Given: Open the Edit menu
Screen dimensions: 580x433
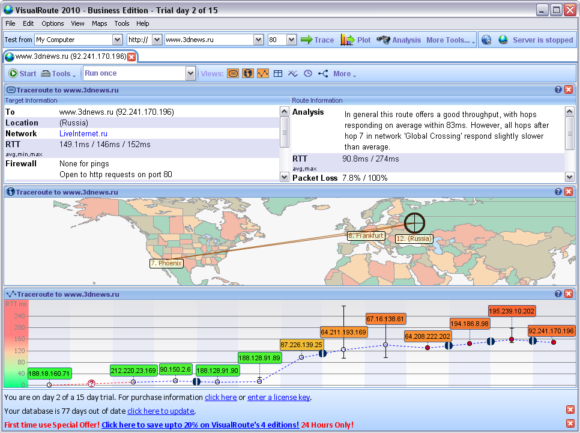Looking at the screenshot, I should click(28, 23).
